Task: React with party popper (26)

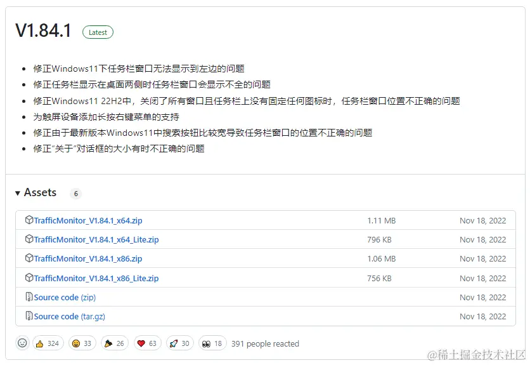Action: point(115,343)
